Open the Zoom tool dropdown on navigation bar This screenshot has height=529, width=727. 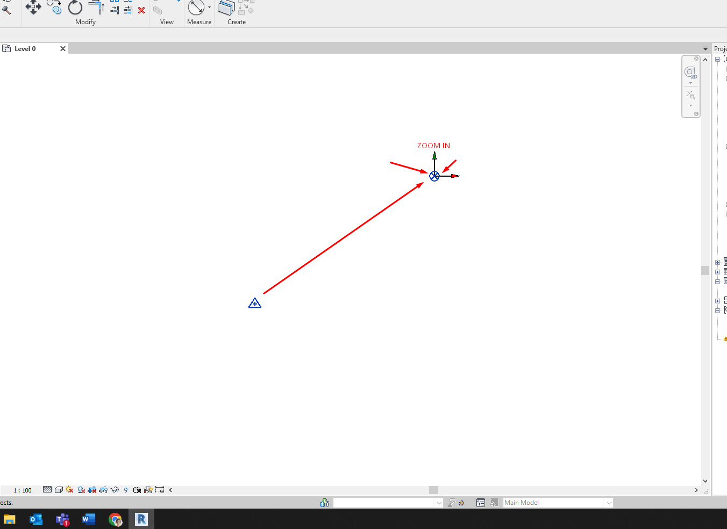(x=690, y=104)
